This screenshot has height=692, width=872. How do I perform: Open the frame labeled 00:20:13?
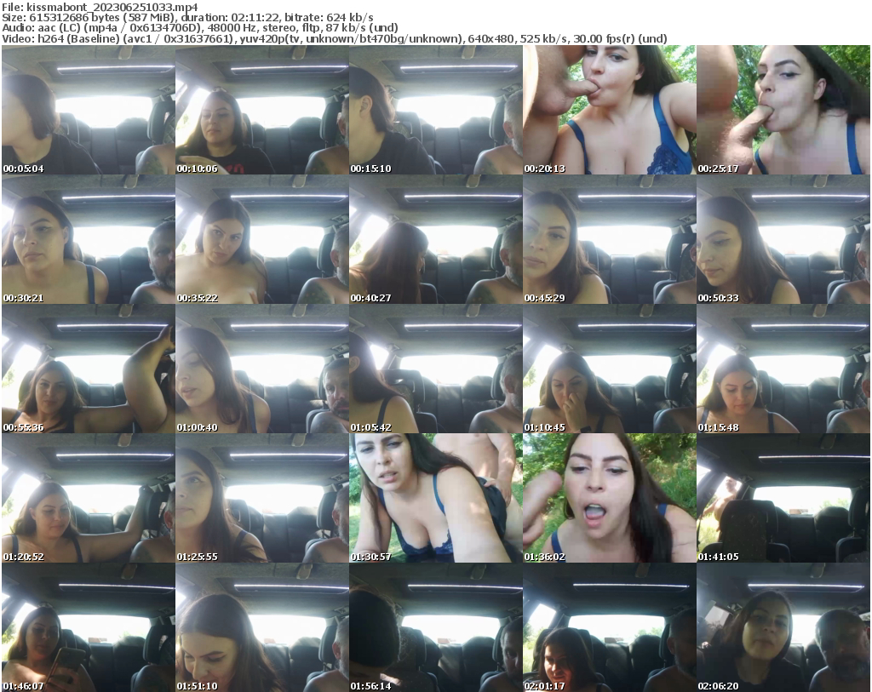pos(611,108)
